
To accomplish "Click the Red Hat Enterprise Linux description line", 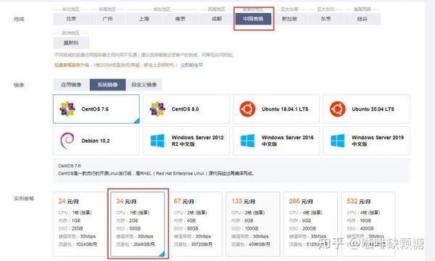I will [x=156, y=173].
